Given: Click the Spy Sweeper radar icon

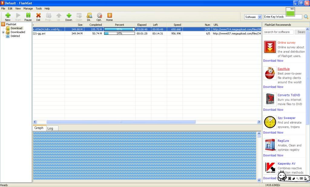Looking at the screenshot, I should coord(270,122).
